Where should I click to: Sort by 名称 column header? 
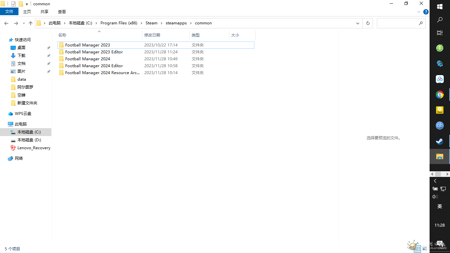[x=99, y=35]
